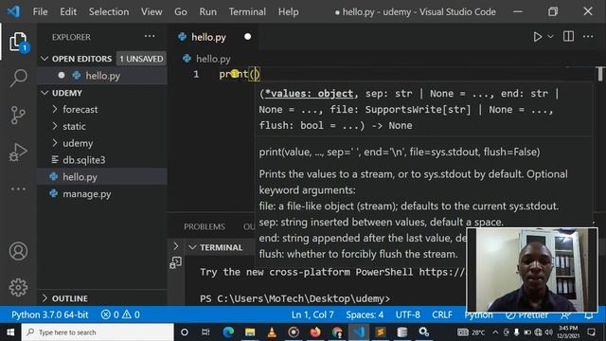This screenshot has height=341, width=606.
Task: Open the Manage gear icon
Action: 18,287
